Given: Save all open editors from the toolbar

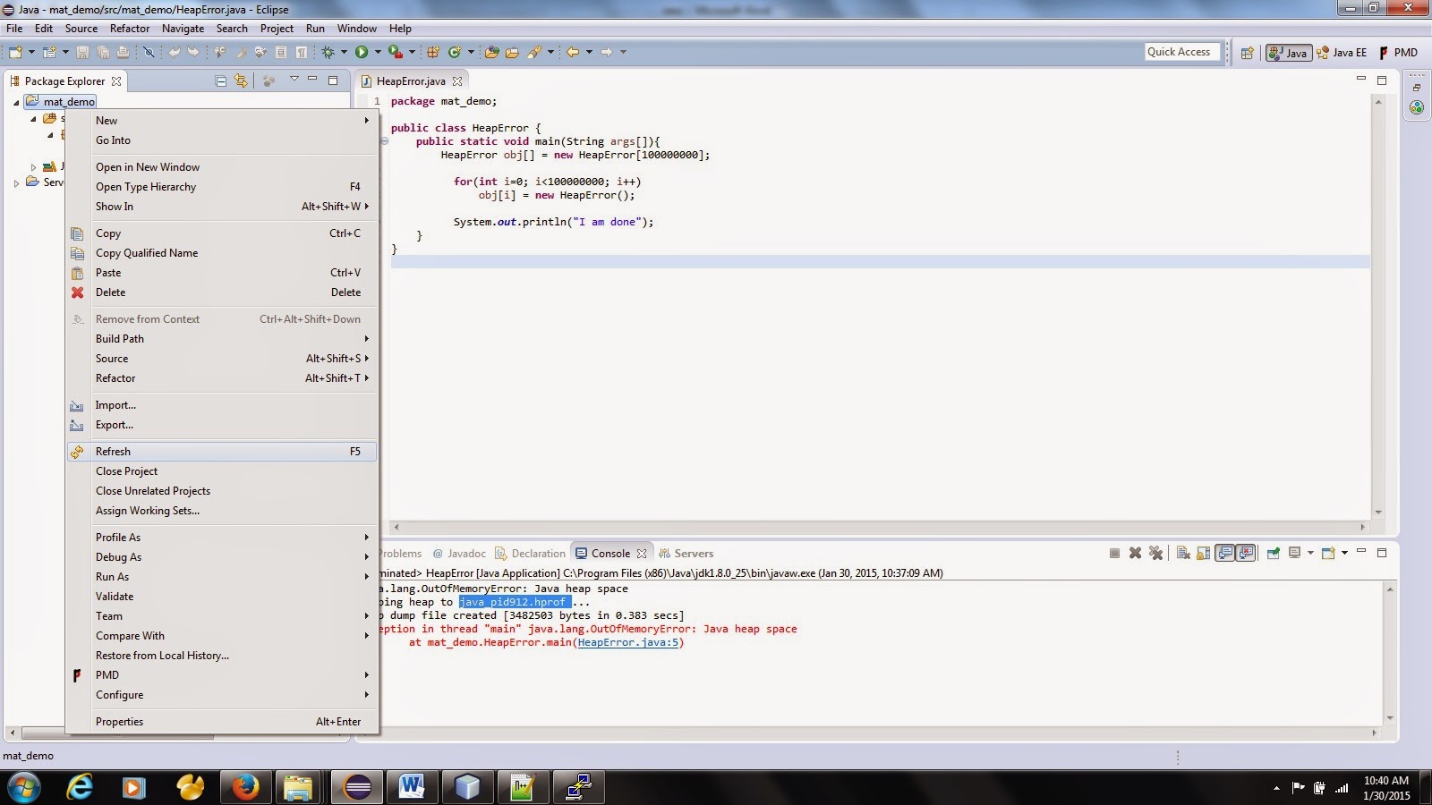Looking at the screenshot, I should click(103, 52).
